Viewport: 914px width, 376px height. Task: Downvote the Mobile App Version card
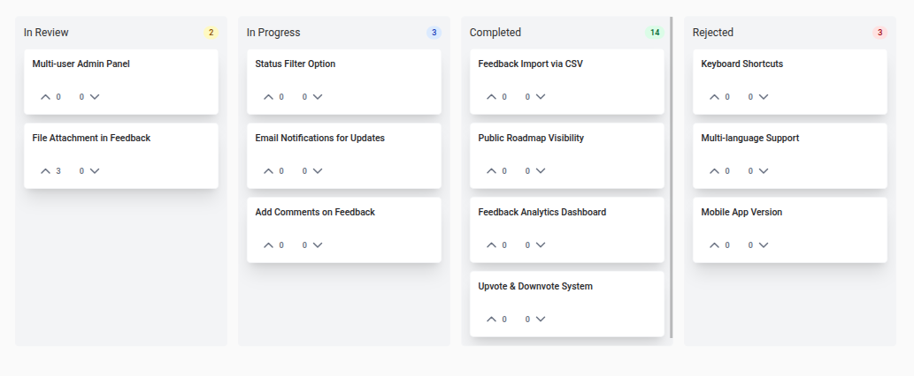coord(764,245)
